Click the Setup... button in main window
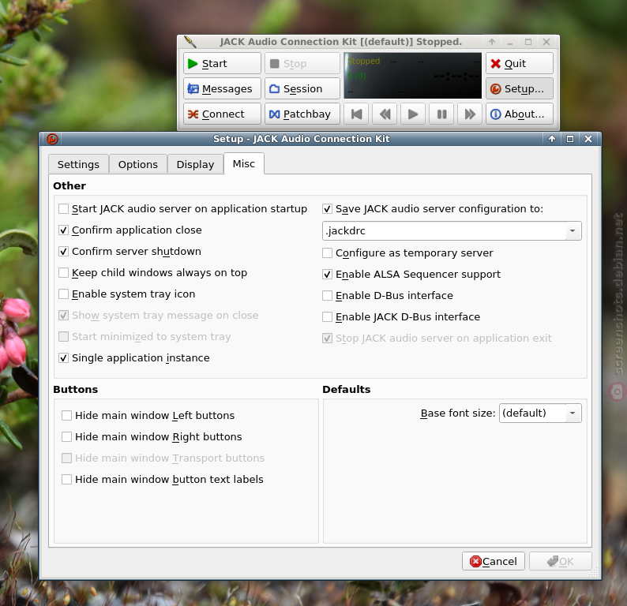The image size is (627, 606). click(x=520, y=88)
